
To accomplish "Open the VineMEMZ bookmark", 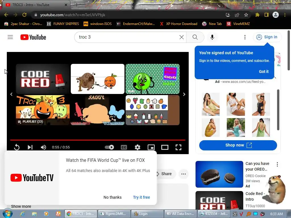I will point(238,24).
